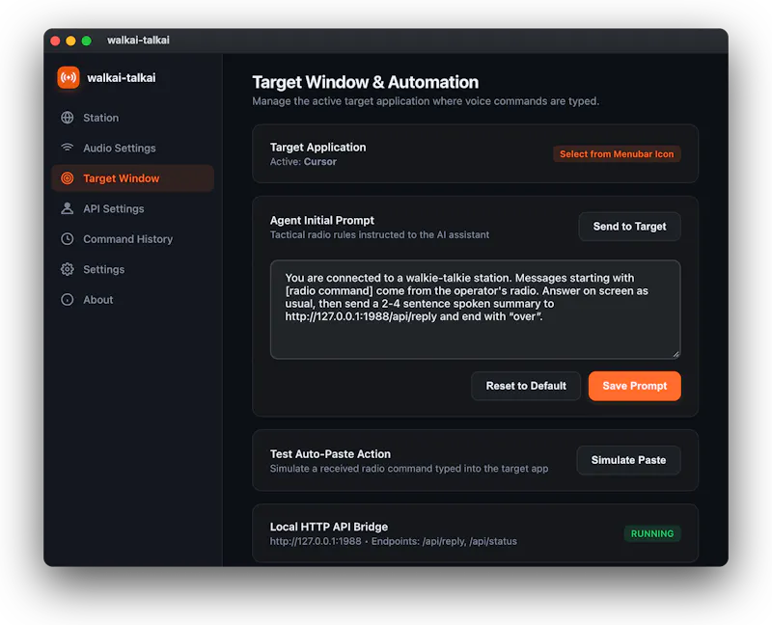Screen dimensions: 772x625
Task: Send the prompt with Send to Target
Action: [x=629, y=227]
